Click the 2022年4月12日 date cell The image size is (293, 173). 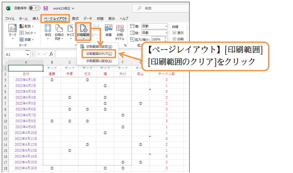tap(26, 145)
